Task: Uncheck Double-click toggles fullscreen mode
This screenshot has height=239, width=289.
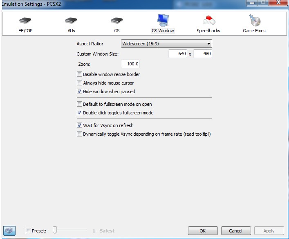Action: click(x=79, y=113)
